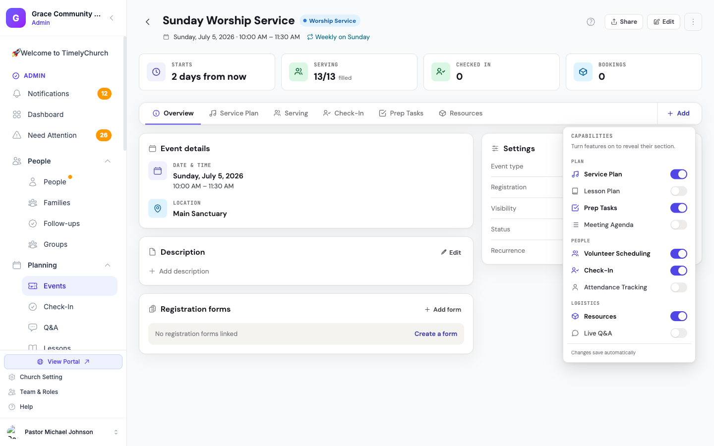
Task: Click the Notifications bell icon
Action: pos(17,94)
